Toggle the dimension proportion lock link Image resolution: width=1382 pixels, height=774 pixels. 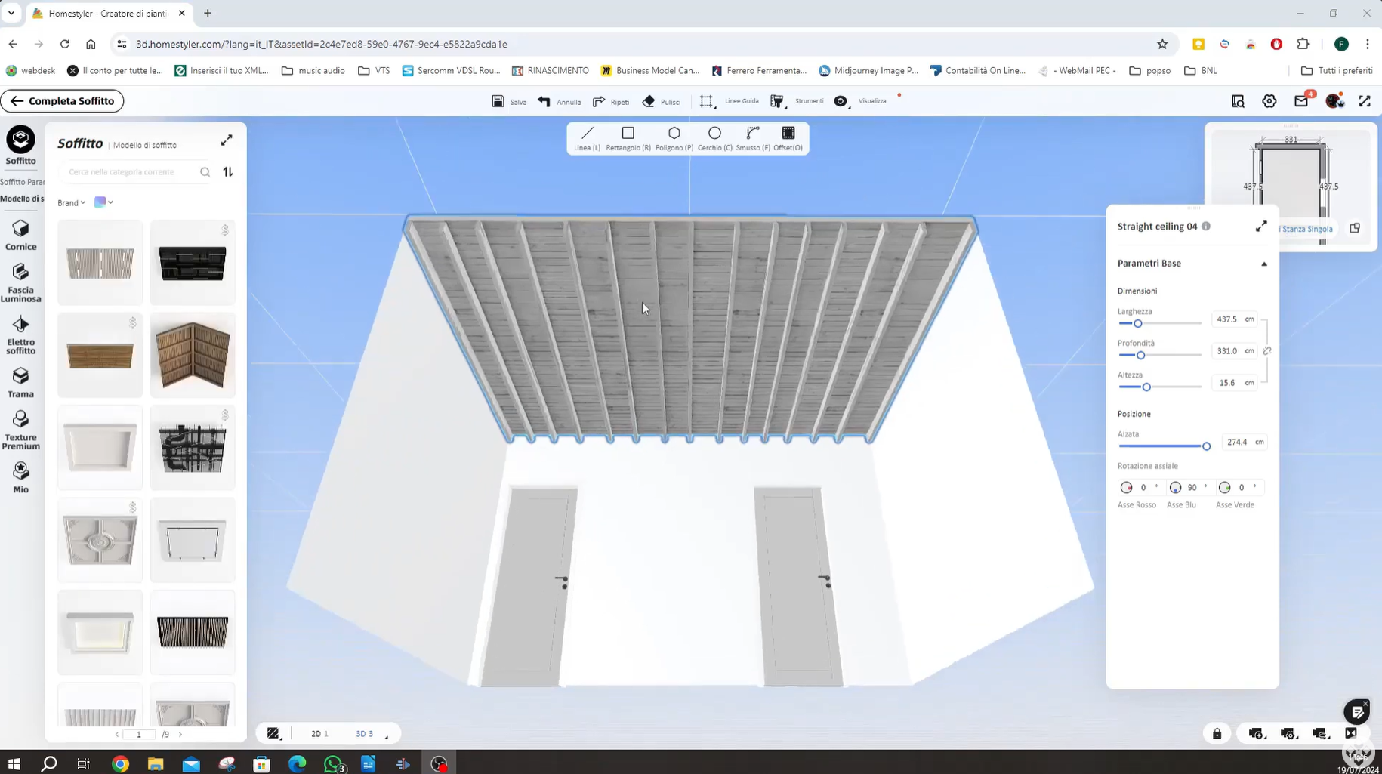(x=1267, y=351)
